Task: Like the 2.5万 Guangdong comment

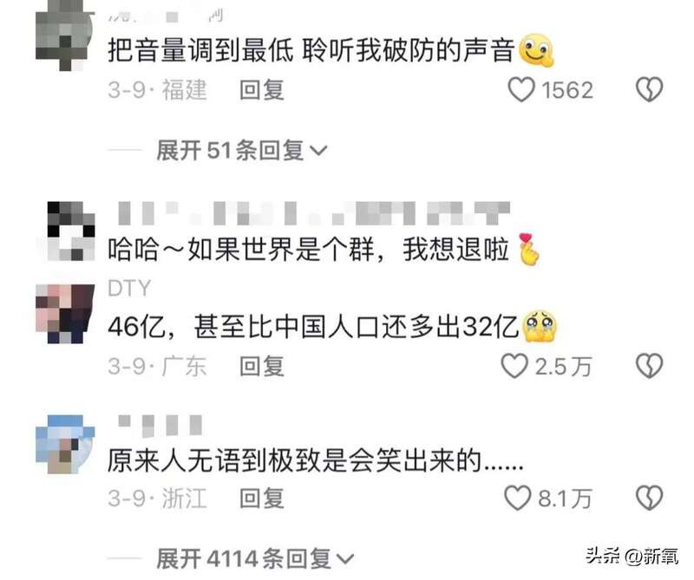Action: [x=514, y=366]
